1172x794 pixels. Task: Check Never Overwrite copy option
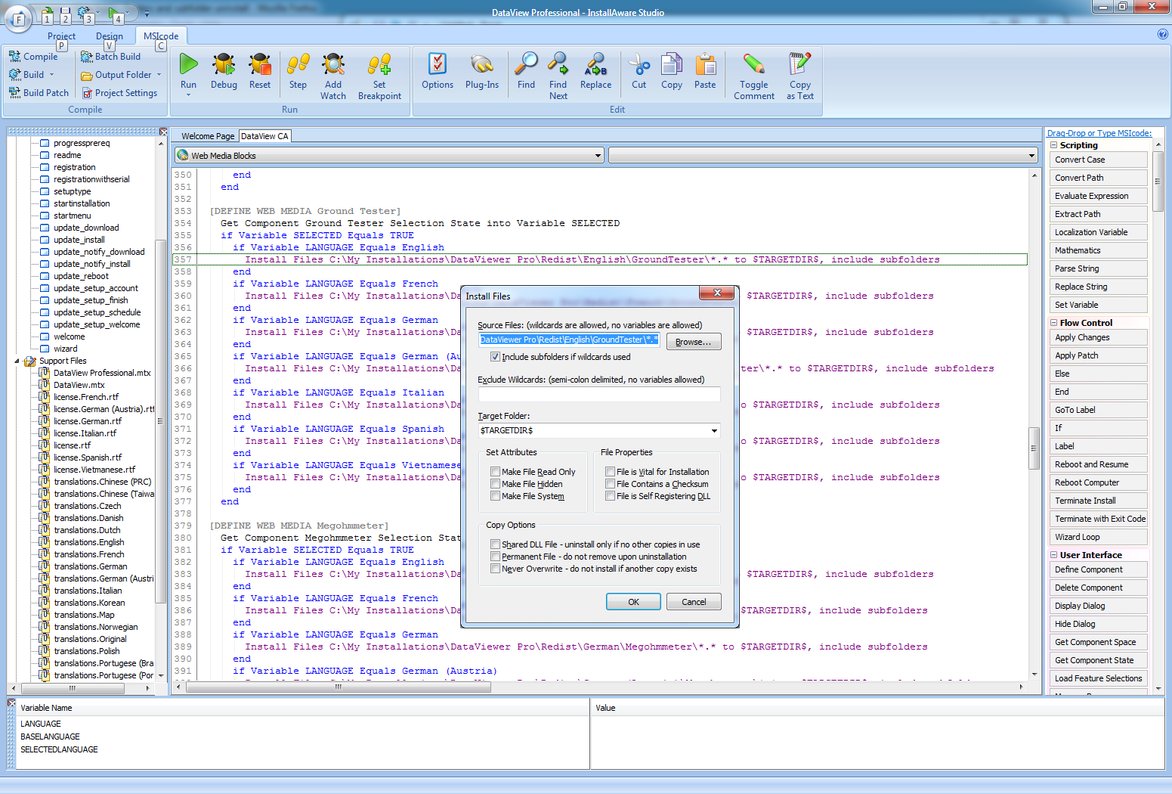pyautogui.click(x=496, y=569)
